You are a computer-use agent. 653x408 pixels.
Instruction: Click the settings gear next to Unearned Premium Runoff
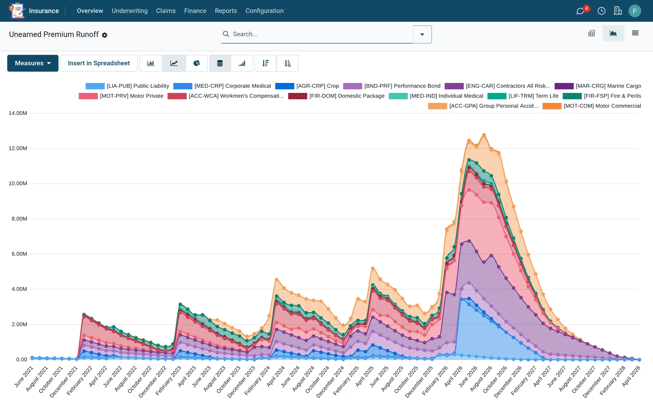pyautogui.click(x=105, y=35)
